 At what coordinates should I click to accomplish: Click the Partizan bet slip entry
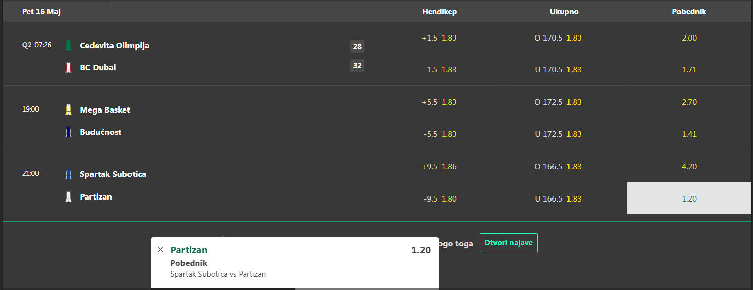(295, 263)
